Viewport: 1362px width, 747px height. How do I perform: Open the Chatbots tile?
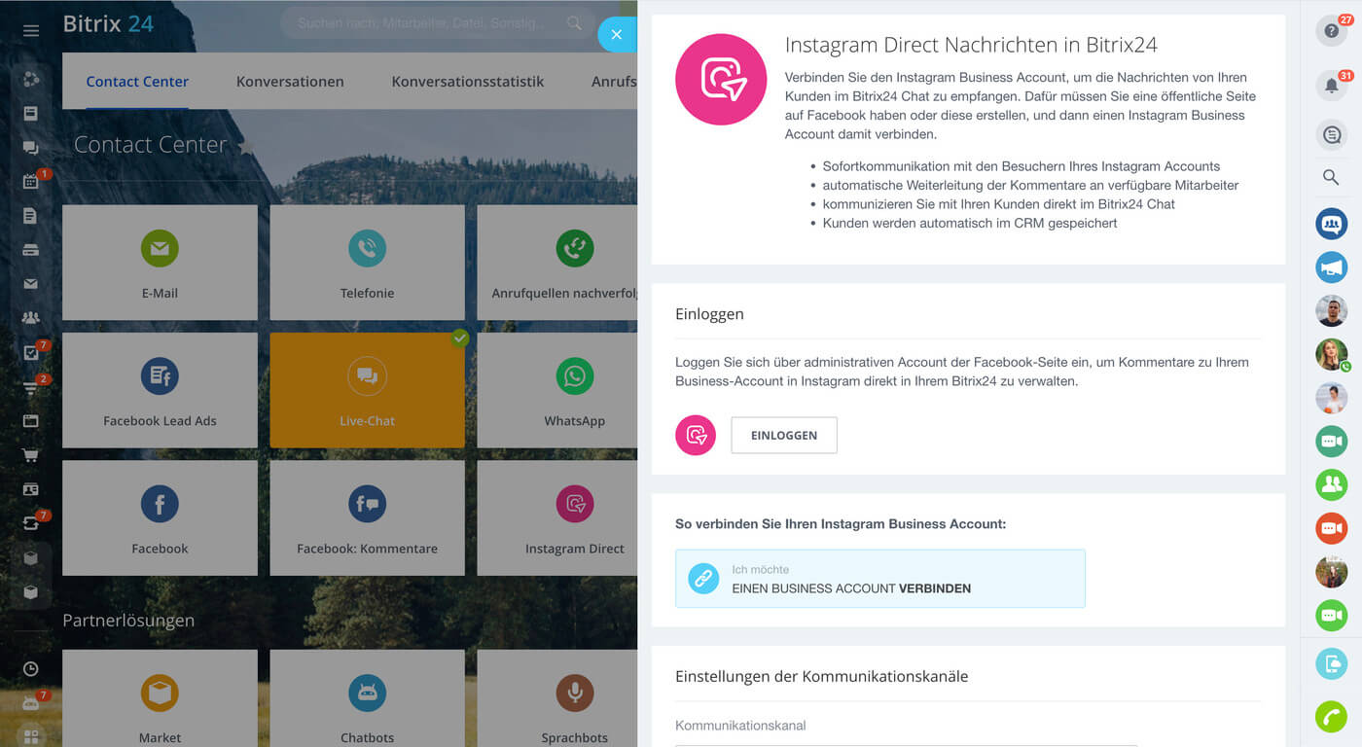367,698
